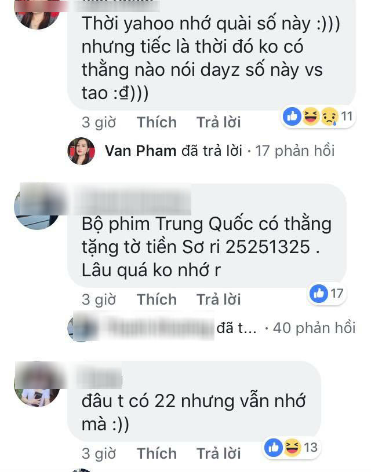Click Trả lời under Trung Quốc film comment
Image resolution: width=371 pixels, height=472 pixels.
219,299
